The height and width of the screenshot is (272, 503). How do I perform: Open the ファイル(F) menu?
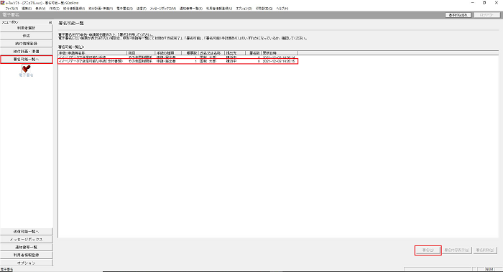click(x=11, y=9)
